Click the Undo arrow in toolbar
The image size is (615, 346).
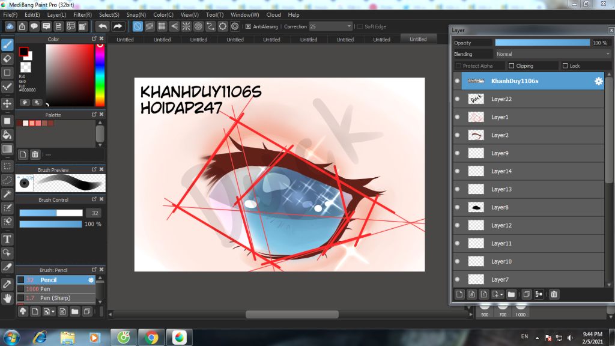pyautogui.click(x=102, y=26)
